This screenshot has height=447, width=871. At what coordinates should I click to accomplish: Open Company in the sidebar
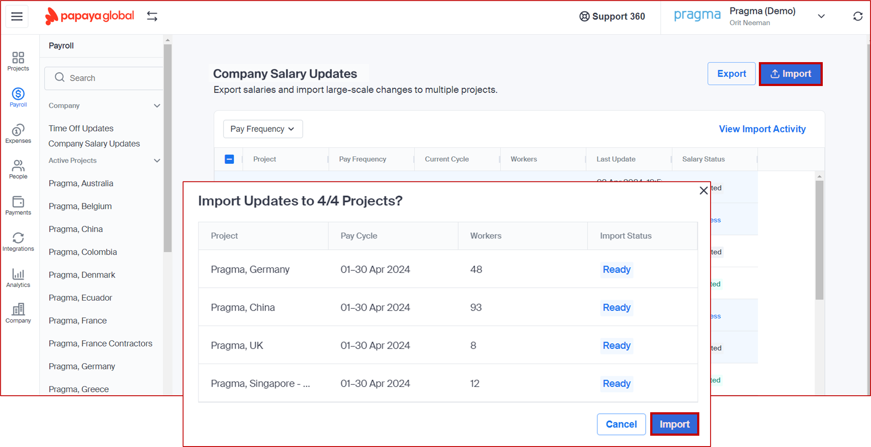coord(18,314)
